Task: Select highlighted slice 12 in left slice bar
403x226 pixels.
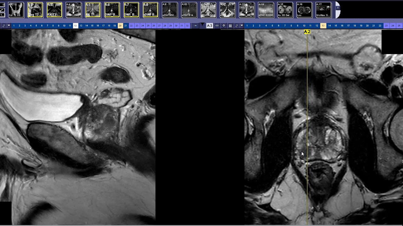Action: click(x=76, y=26)
